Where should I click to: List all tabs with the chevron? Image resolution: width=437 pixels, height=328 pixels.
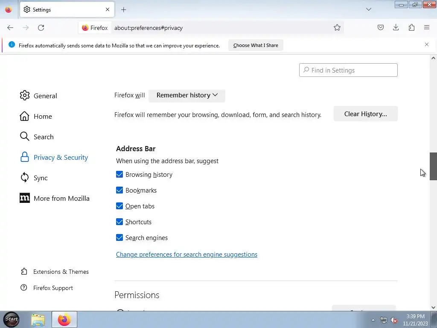point(368,9)
